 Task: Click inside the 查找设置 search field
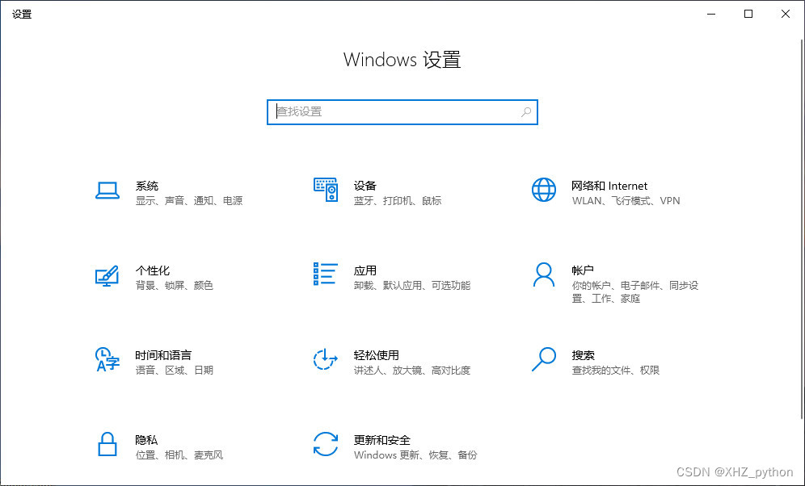tap(402, 111)
